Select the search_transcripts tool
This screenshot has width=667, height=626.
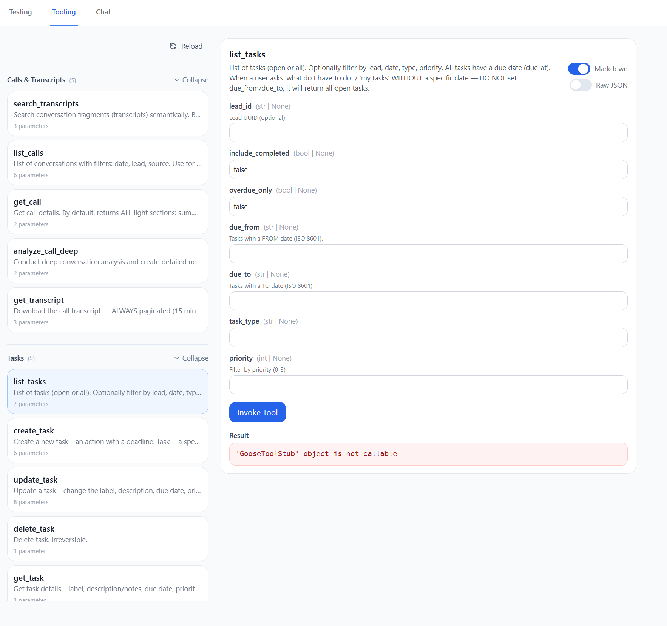click(108, 114)
